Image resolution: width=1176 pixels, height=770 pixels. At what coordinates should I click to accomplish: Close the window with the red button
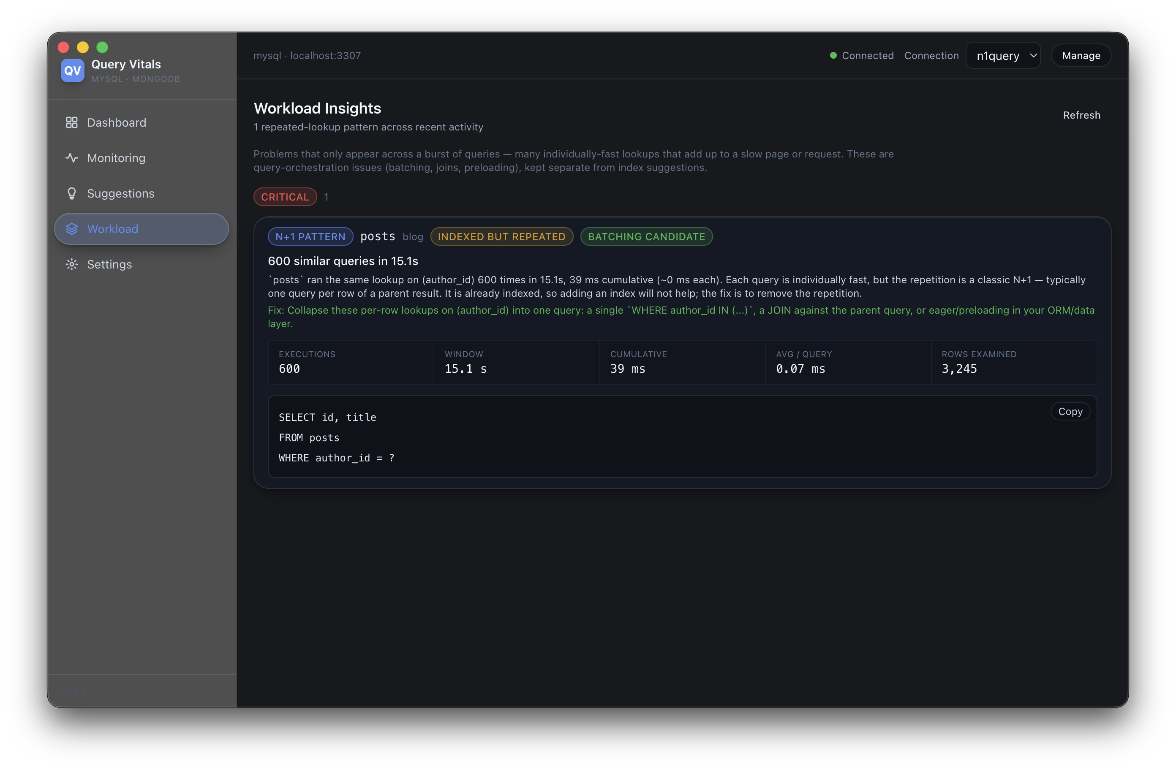63,47
